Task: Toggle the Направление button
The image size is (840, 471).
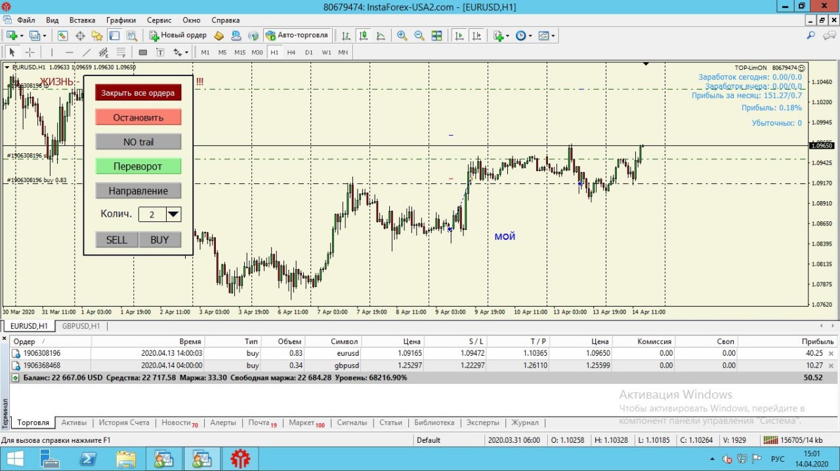Action: tap(138, 191)
